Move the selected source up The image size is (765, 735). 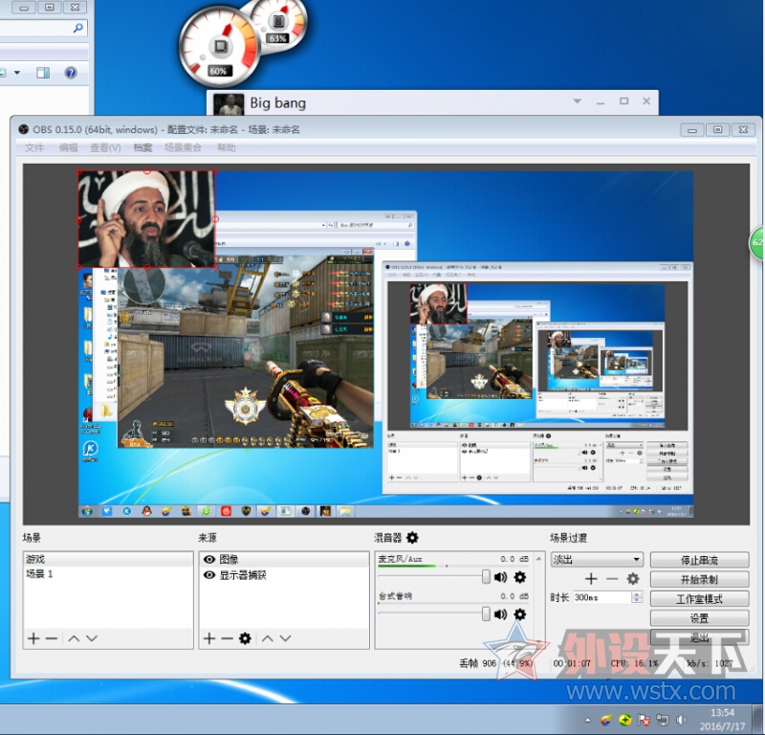pos(268,638)
